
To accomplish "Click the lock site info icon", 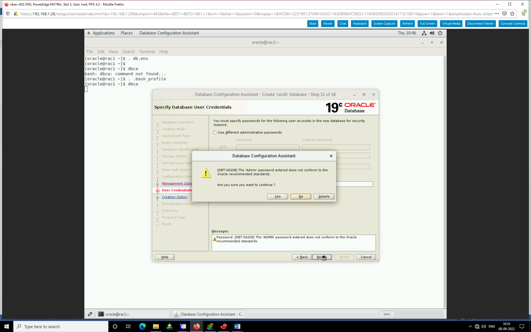I will click(x=16, y=13).
